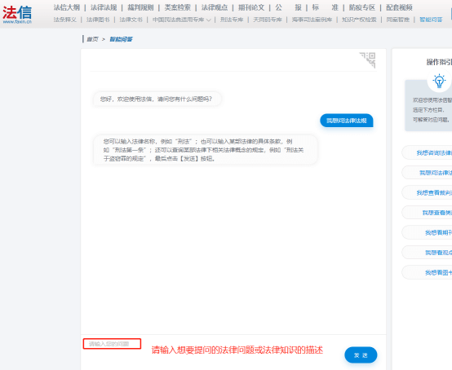This screenshot has width=452, height=370.
Task: Click the blue 我想问法律法规 chat bubble
Action: tap(347, 121)
